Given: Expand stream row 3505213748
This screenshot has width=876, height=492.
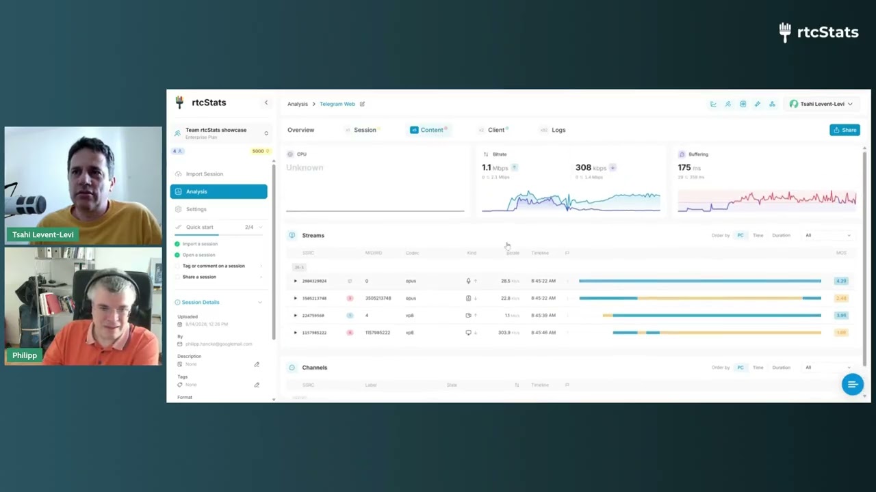Looking at the screenshot, I should [x=296, y=298].
